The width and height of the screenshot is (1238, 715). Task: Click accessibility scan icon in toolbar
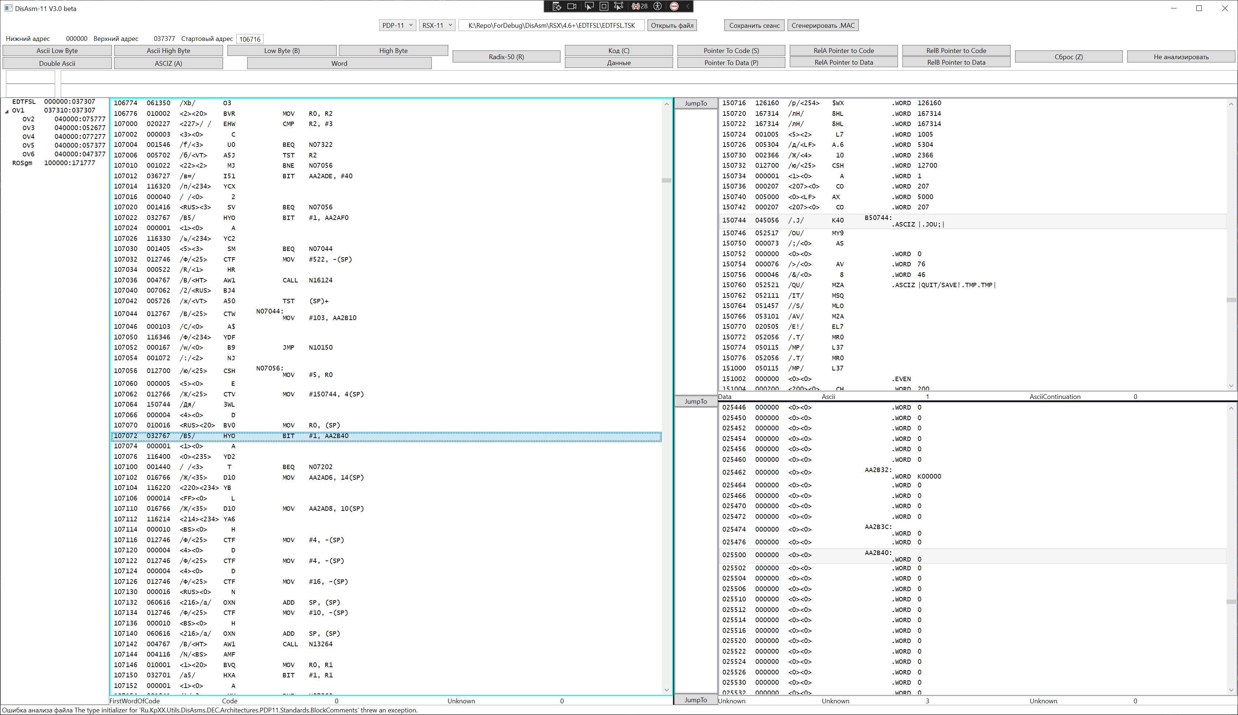click(658, 6)
